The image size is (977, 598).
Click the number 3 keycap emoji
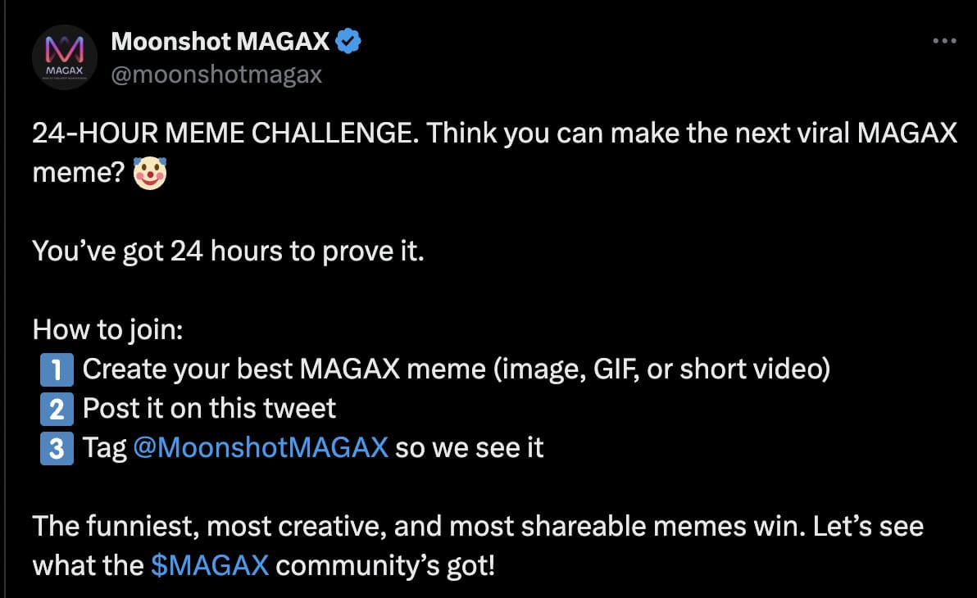[x=57, y=449]
